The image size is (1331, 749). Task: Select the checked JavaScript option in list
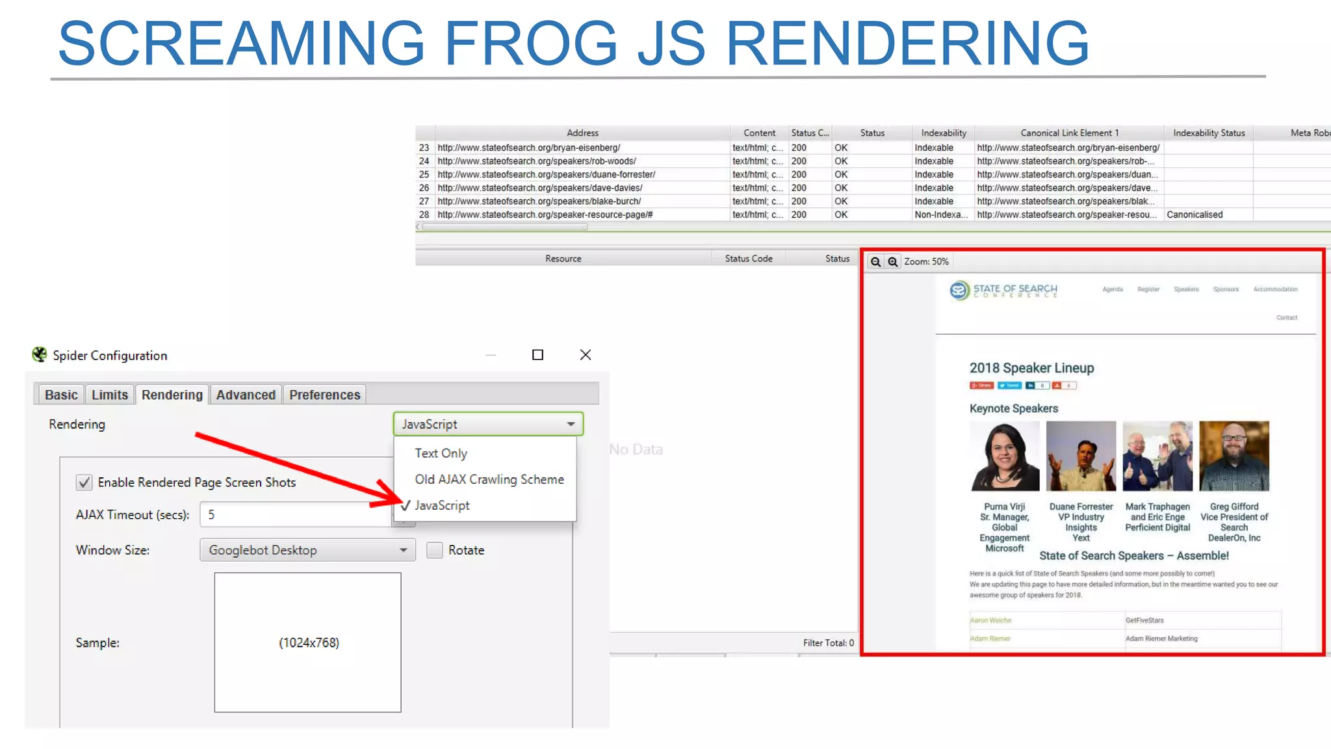[x=442, y=505]
